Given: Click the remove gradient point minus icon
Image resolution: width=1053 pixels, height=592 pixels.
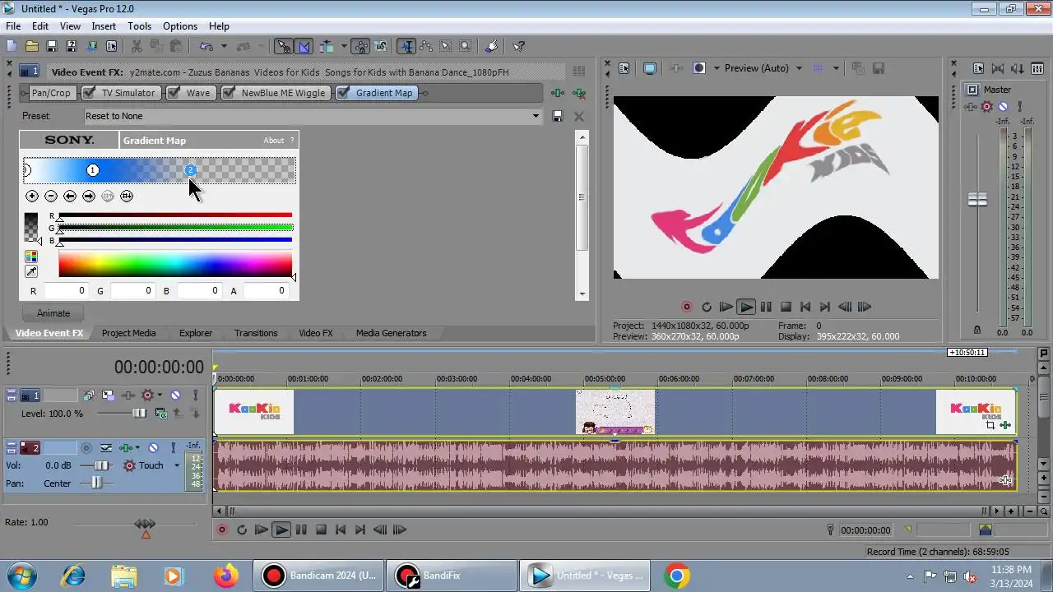Looking at the screenshot, I should [51, 196].
